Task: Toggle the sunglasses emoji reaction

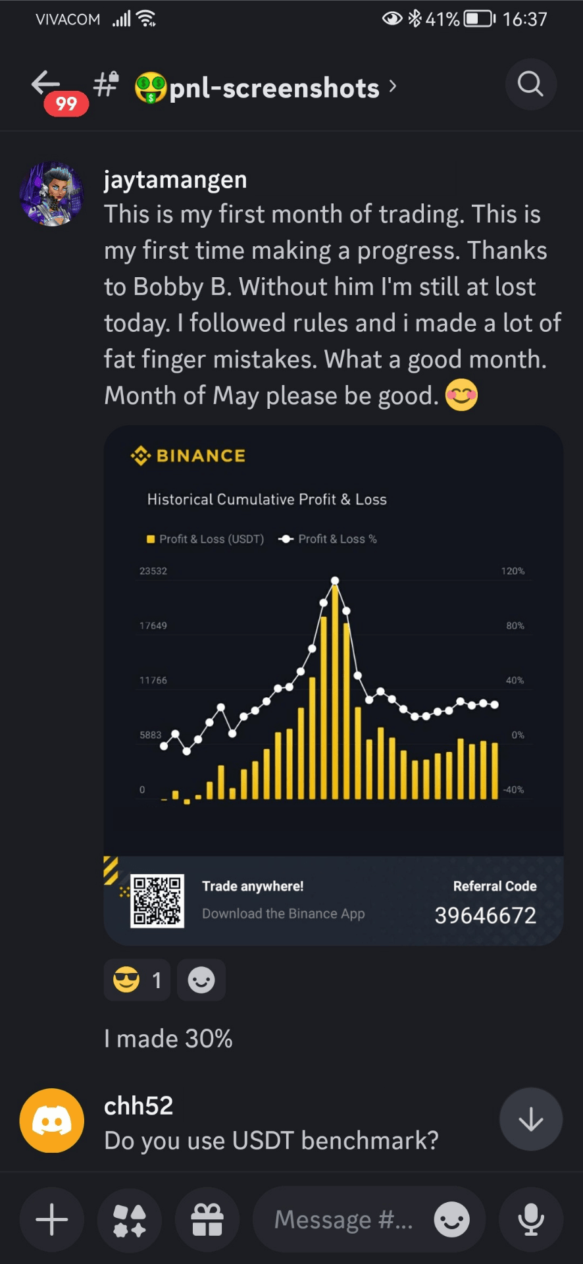Action: point(137,980)
